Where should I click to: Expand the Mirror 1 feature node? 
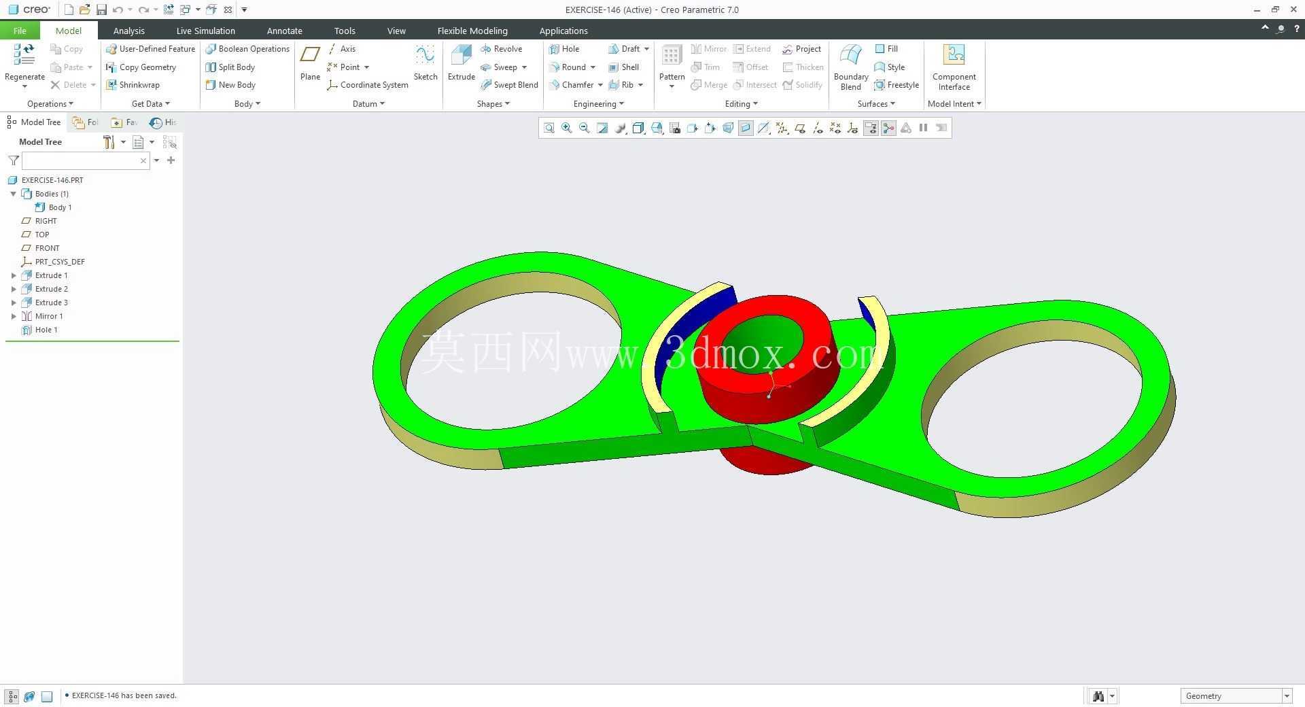pos(14,316)
